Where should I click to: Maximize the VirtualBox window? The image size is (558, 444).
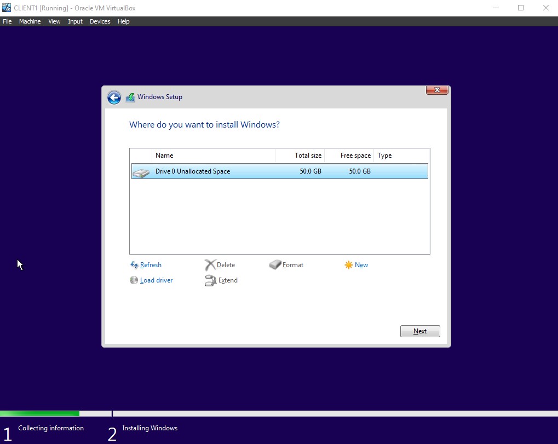pos(521,8)
